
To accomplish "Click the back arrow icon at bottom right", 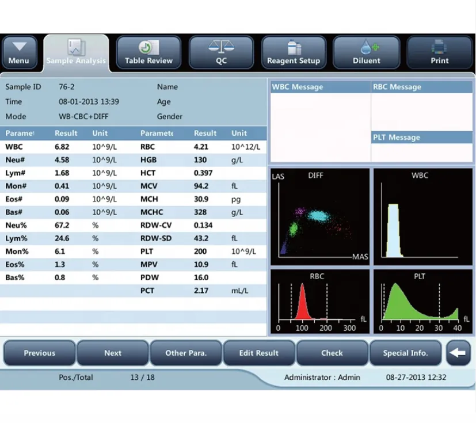I will 458,353.
